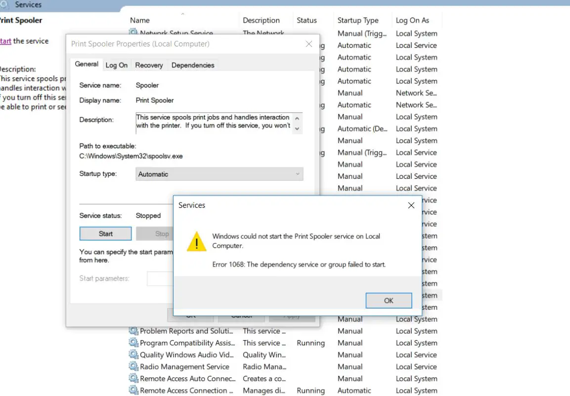Click the Print Spooler display name value
The image size is (570, 396).
click(x=155, y=100)
